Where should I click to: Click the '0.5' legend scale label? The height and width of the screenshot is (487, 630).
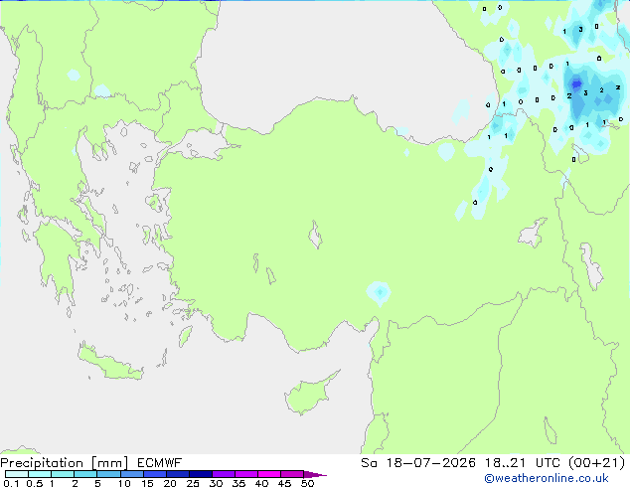pyautogui.click(x=35, y=483)
